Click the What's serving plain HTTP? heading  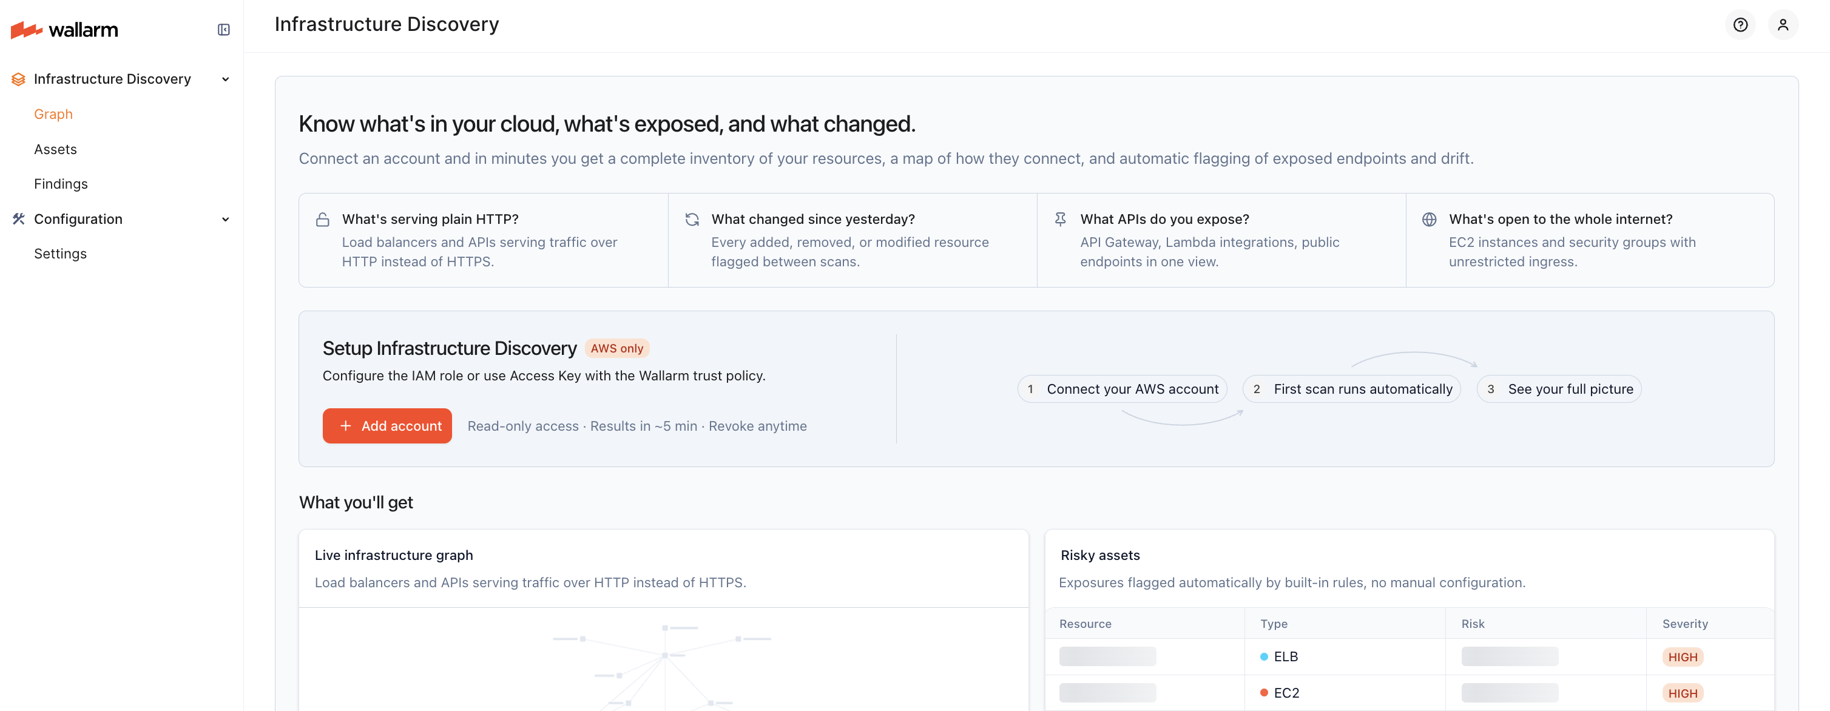[x=430, y=220]
